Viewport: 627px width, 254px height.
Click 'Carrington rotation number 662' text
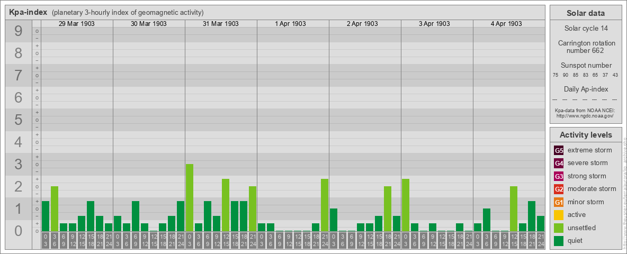[x=586, y=47]
